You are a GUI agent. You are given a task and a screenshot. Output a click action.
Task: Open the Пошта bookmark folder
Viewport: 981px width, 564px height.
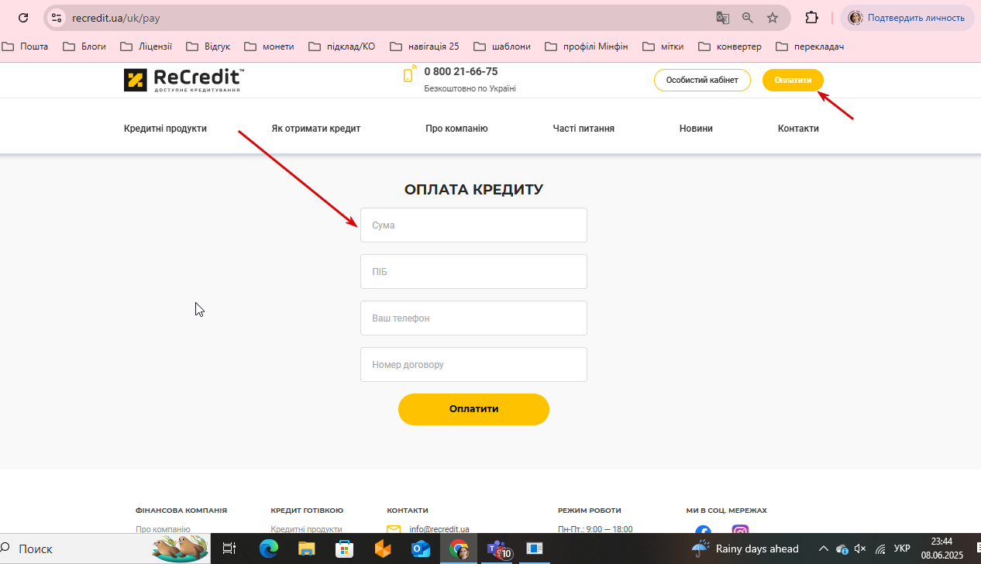point(25,46)
